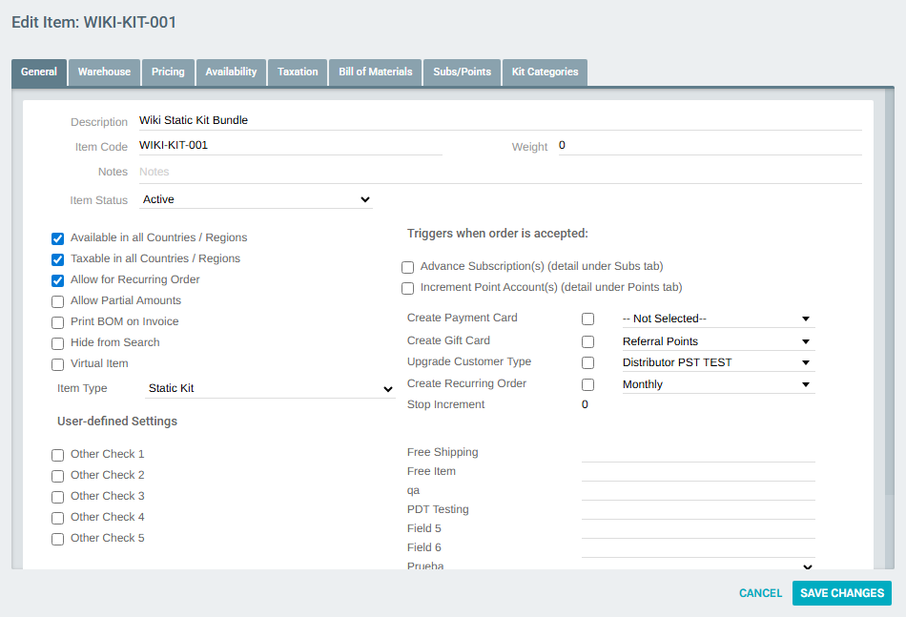Uncheck Available in all Countries / Regions
Viewport: 906px width, 617px height.
pos(57,238)
